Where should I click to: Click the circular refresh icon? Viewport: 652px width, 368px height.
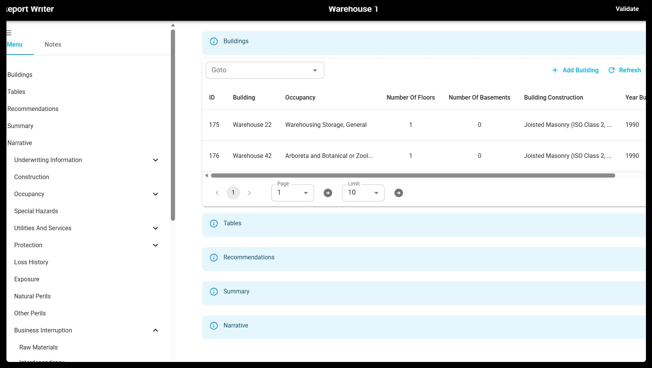click(x=611, y=70)
